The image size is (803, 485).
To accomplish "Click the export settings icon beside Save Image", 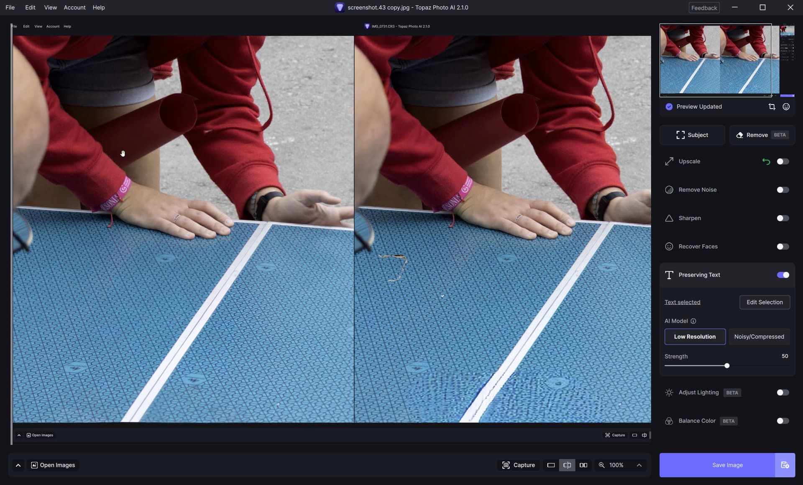I will (785, 465).
